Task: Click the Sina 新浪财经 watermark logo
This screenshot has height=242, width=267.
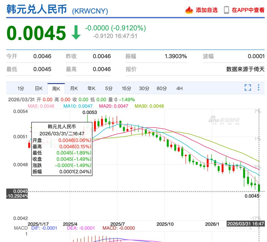Action: click(x=224, y=120)
